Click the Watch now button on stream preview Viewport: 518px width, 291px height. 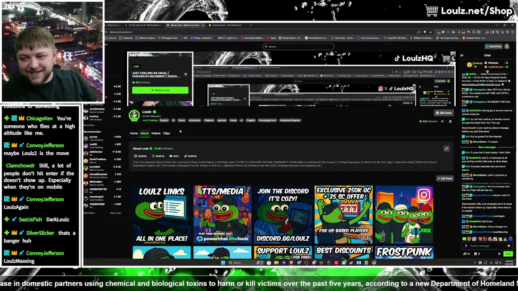[160, 90]
